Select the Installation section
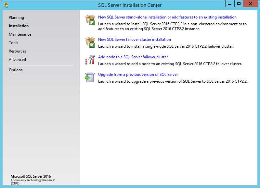 19,26
